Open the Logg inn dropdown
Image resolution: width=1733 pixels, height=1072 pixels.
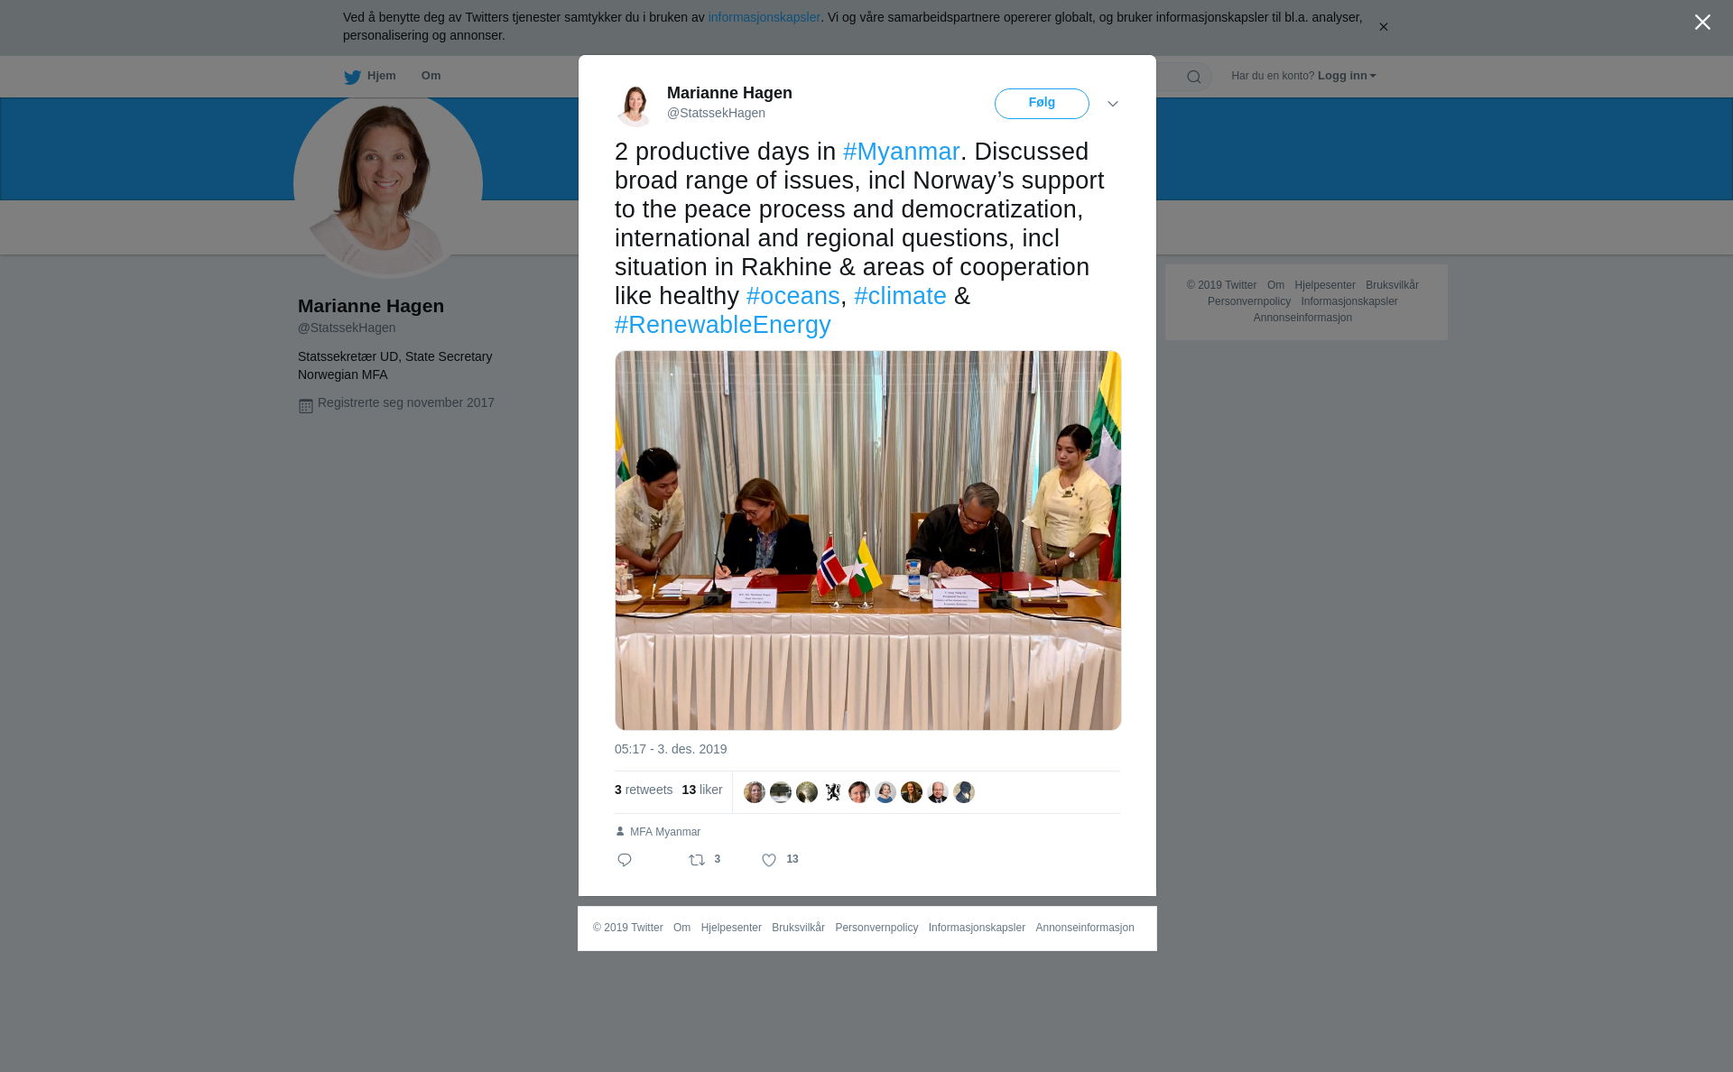1347,76
